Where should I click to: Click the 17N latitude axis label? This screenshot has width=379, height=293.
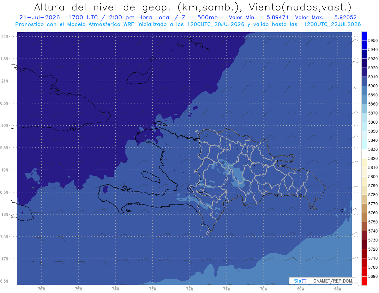[4, 259]
